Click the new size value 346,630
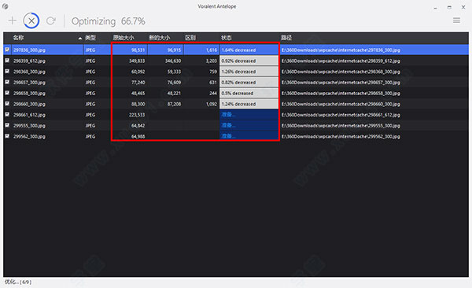Viewport: 472px width, 288px height. click(x=173, y=61)
